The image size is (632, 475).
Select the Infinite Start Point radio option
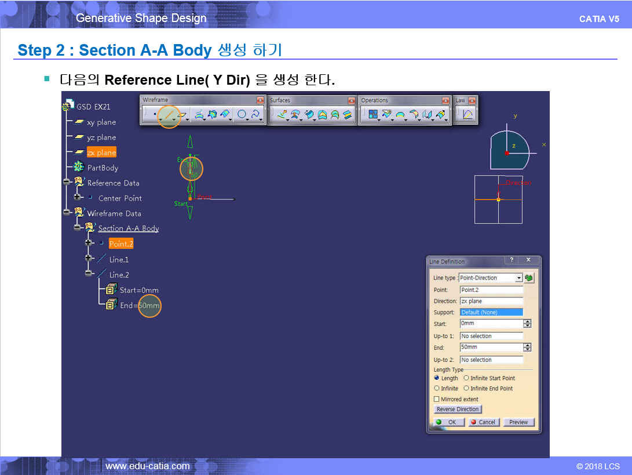(466, 378)
